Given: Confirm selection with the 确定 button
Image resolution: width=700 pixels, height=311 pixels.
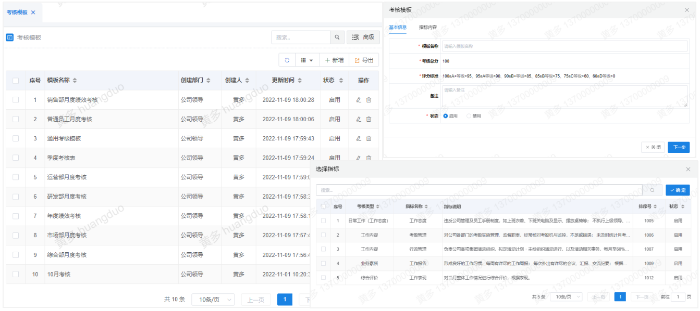Looking at the screenshot, I should [678, 190].
